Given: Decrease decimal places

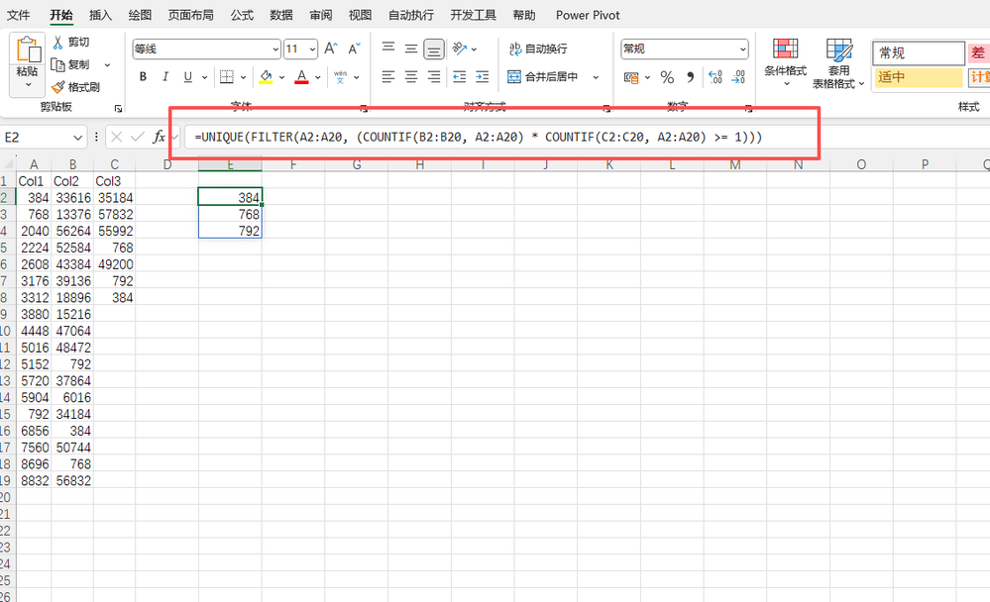Looking at the screenshot, I should click(x=738, y=77).
